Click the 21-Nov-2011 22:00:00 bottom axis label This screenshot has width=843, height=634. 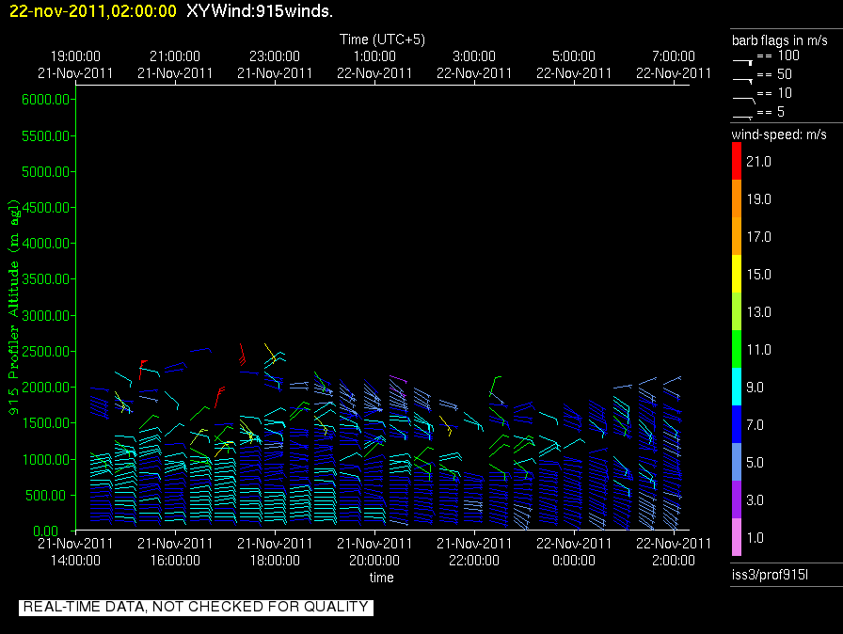pyautogui.click(x=474, y=552)
